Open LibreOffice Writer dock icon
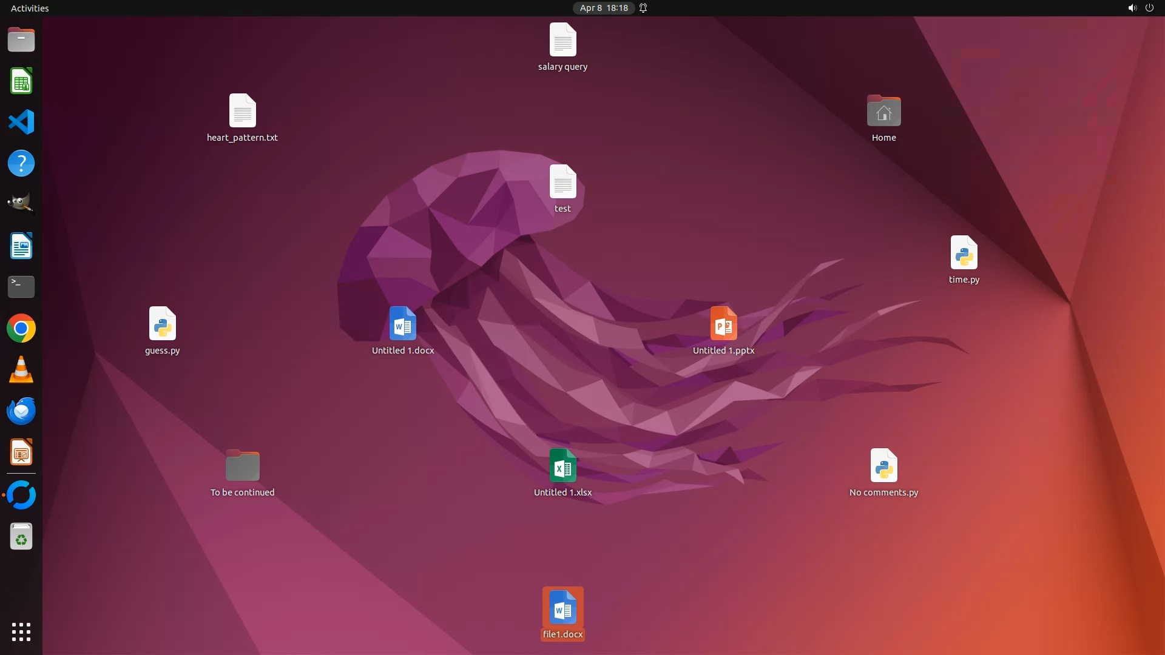1165x655 pixels. (21, 246)
